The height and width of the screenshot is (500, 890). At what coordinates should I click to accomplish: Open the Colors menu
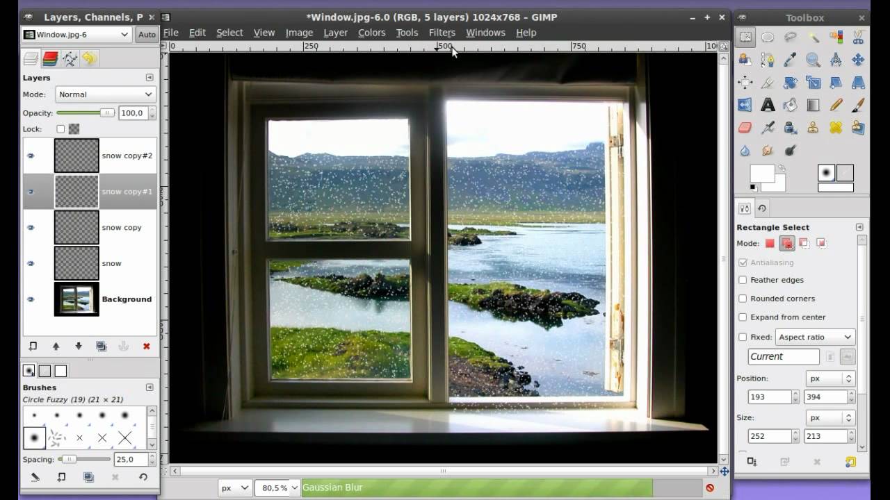[372, 33]
